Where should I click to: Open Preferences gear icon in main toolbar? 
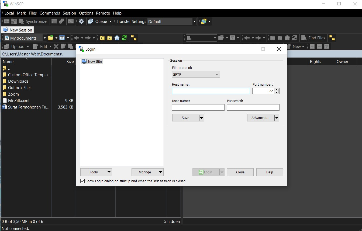[81, 22]
